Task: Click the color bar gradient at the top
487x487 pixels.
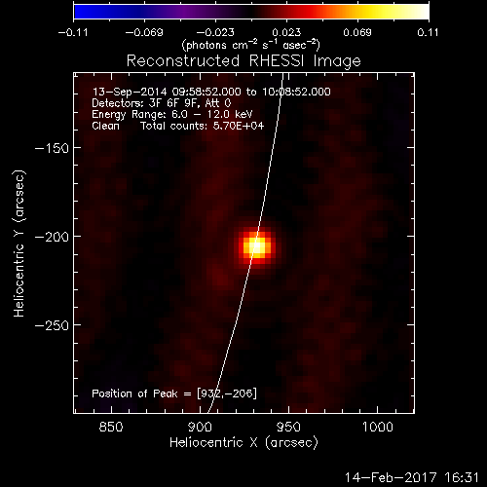Action: pyautogui.click(x=251, y=12)
